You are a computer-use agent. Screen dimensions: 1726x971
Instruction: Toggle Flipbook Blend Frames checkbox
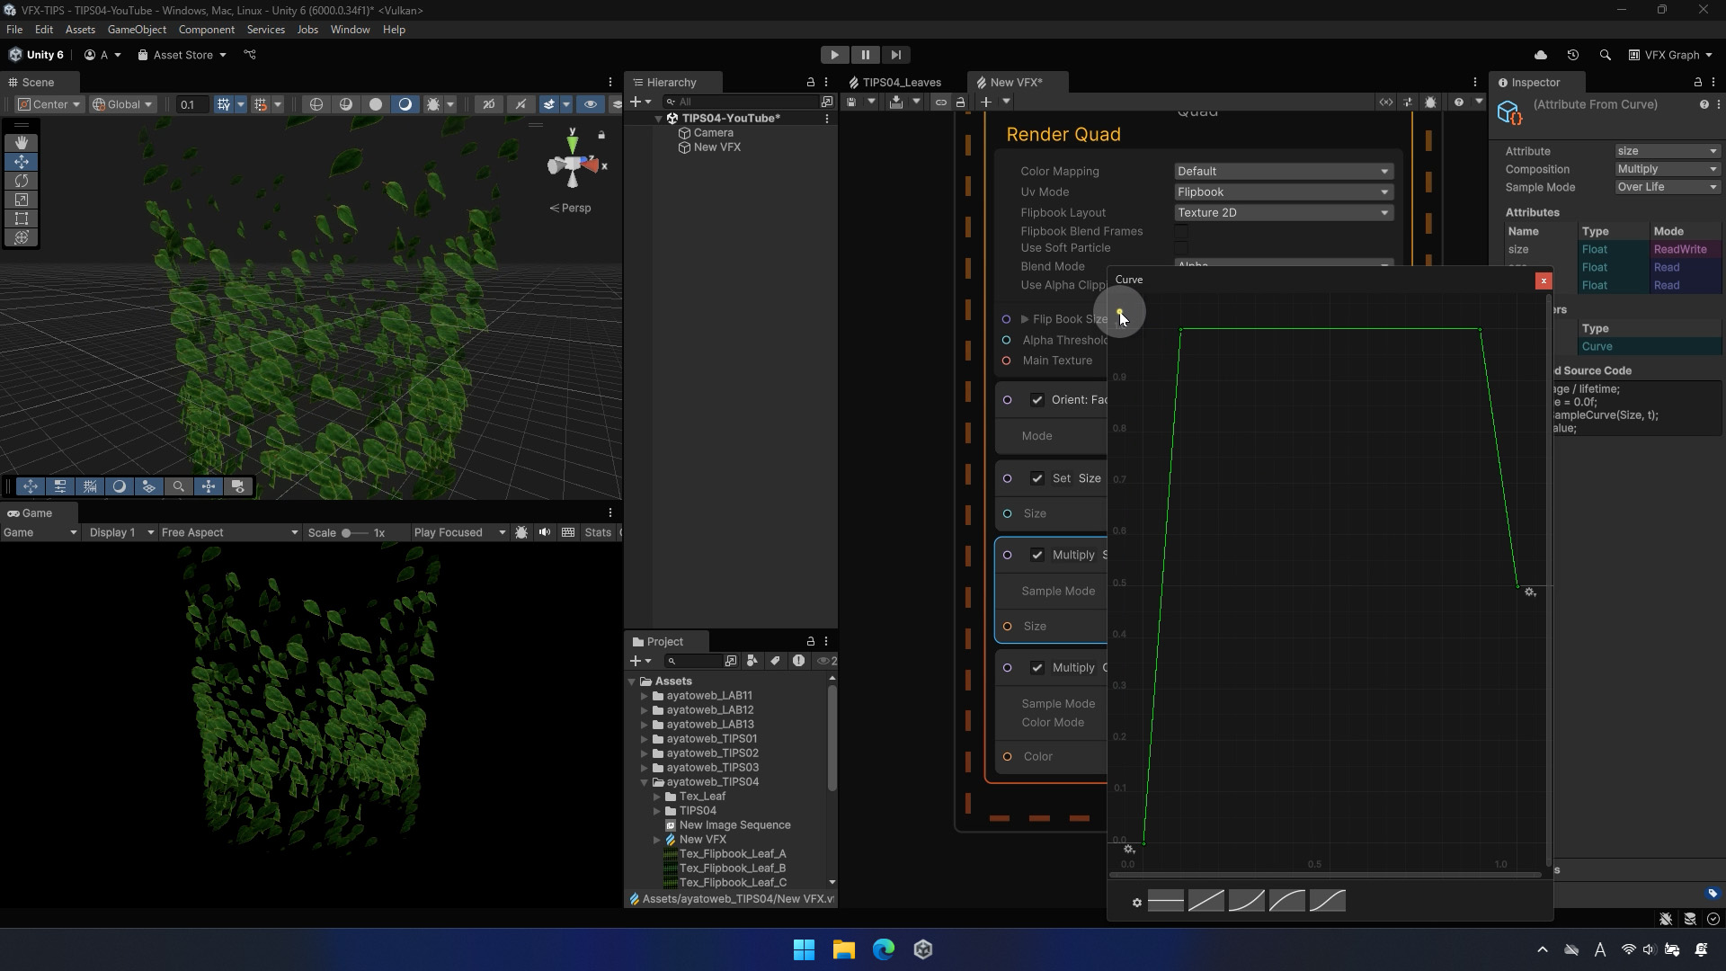coord(1181,232)
